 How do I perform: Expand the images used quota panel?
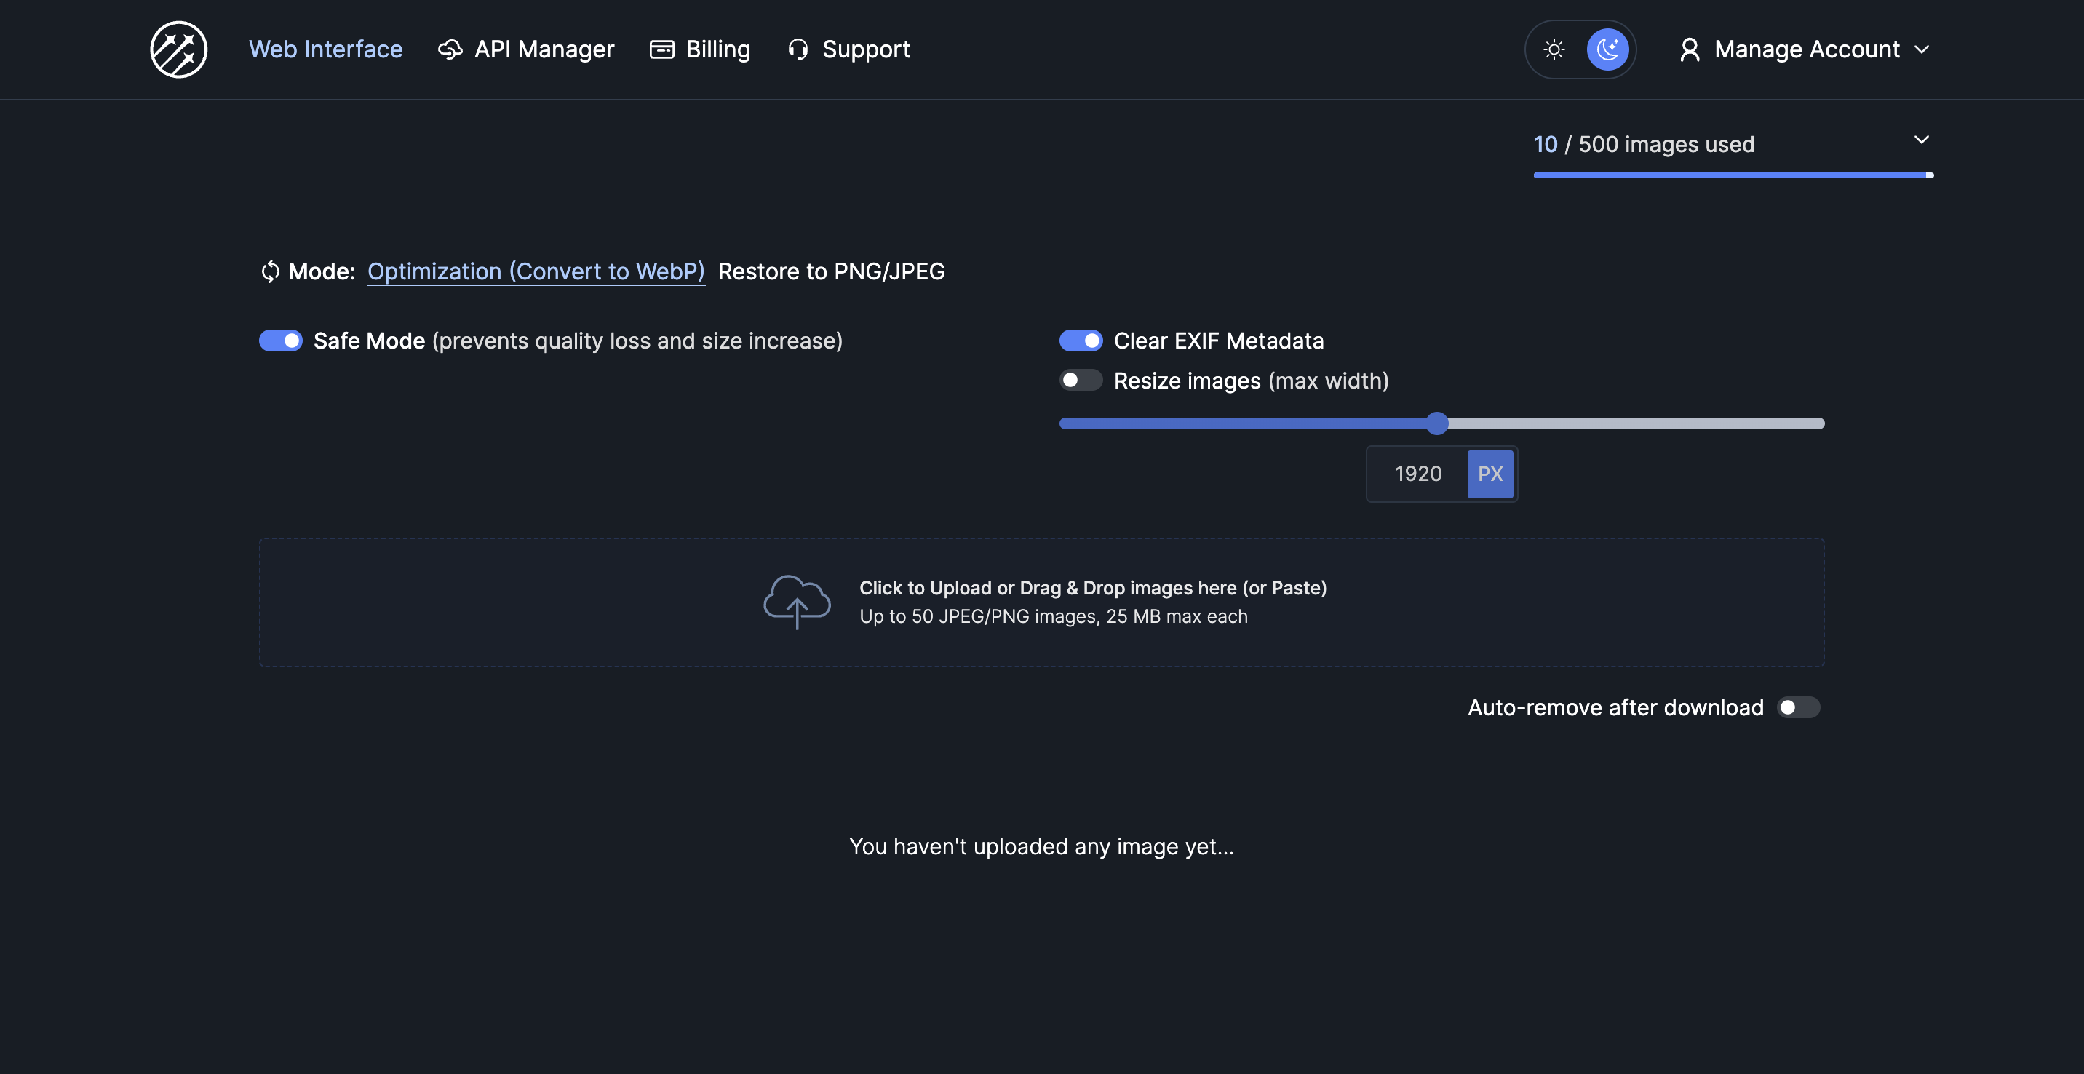point(1922,140)
